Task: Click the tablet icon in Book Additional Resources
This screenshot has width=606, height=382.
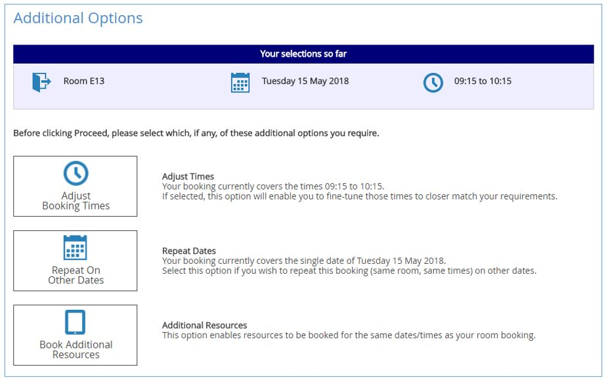Action: tap(75, 322)
